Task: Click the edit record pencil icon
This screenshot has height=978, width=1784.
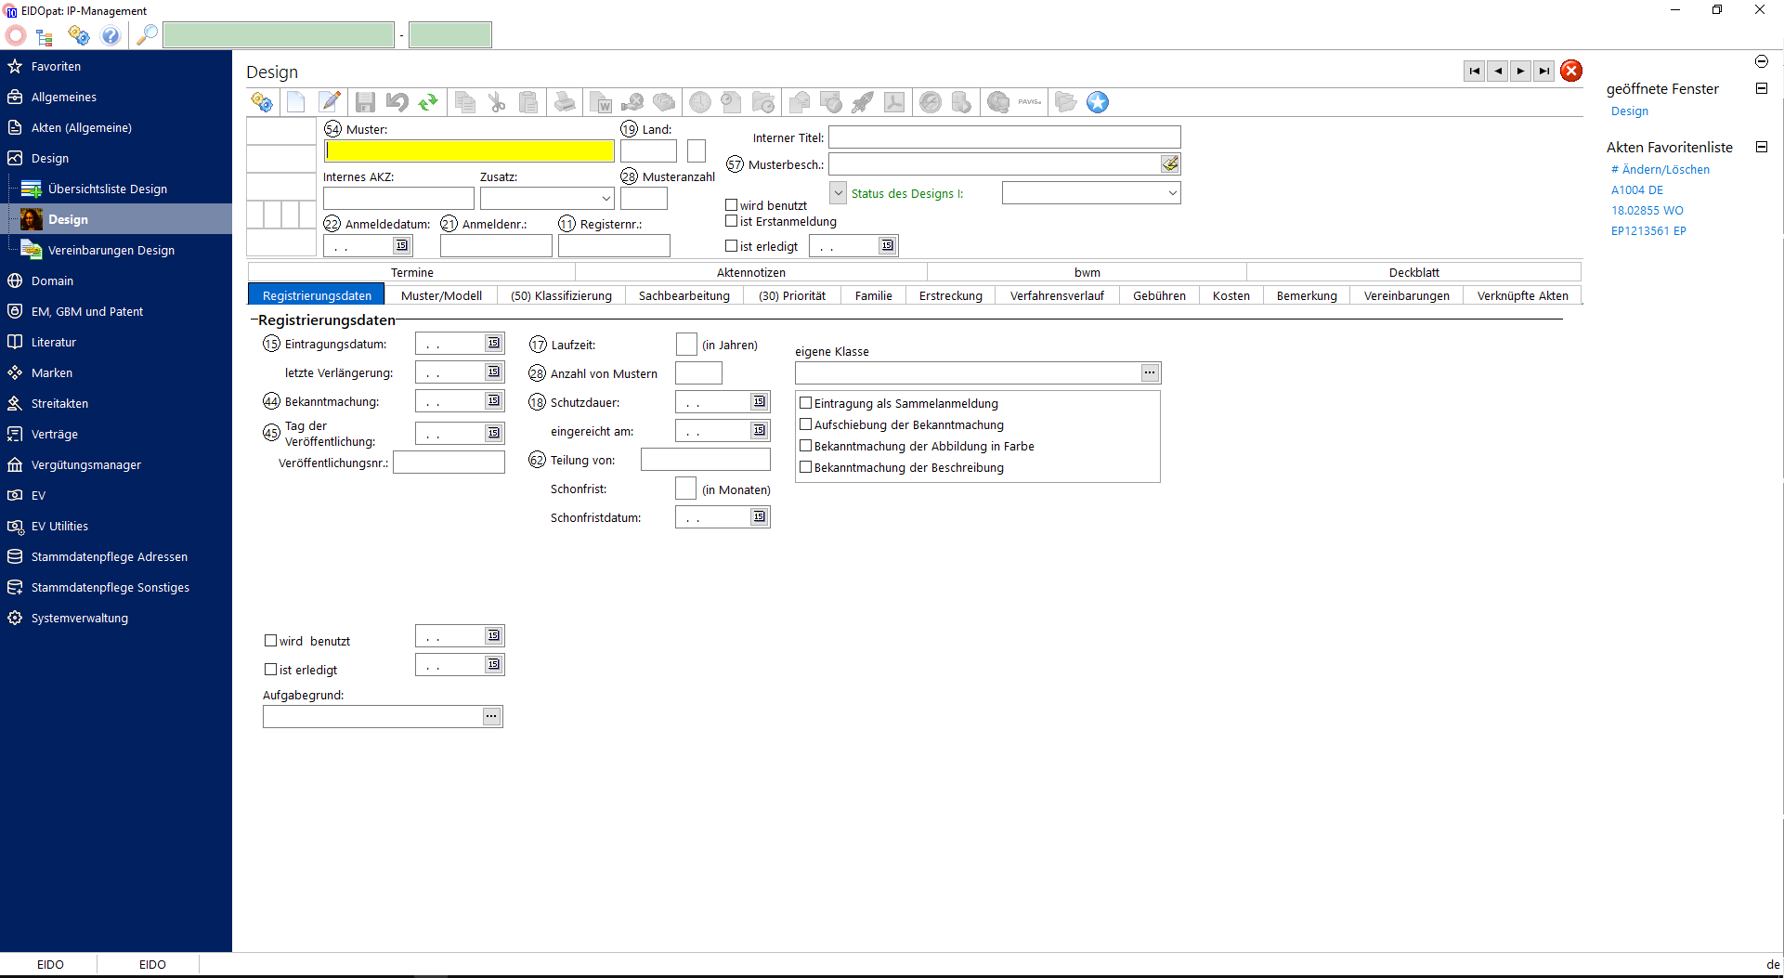Action: tap(329, 102)
